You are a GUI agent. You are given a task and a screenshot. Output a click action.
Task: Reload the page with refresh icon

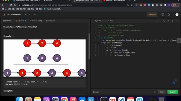[11, 5]
